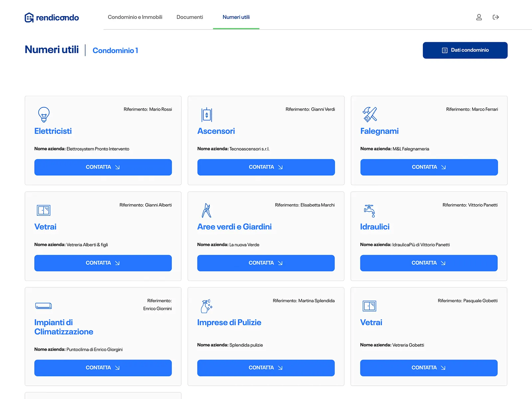The width and height of the screenshot is (532, 399).
Task: Click the air conditioner icon
Action: pyautogui.click(x=44, y=306)
